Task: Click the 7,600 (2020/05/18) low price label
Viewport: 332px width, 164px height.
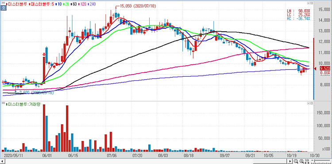Action: tap(36, 92)
